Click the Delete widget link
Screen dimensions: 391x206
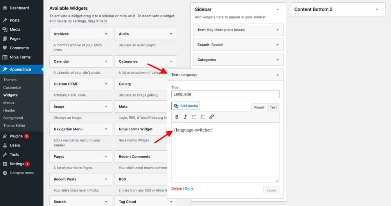[176, 188]
